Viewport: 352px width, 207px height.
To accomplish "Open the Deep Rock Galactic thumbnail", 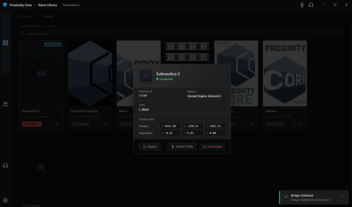I will (x=90, y=74).
